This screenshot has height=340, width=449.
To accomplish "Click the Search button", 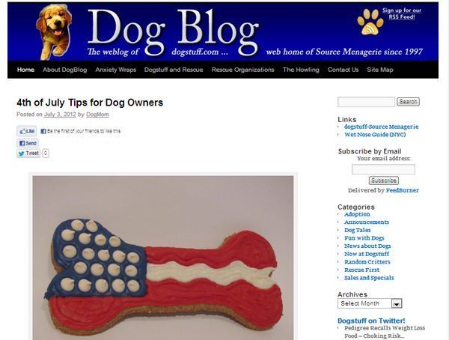I will tap(408, 102).
